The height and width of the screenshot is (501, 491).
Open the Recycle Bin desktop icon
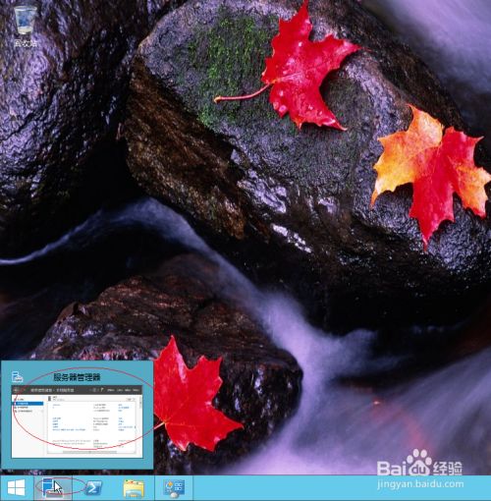pyautogui.click(x=25, y=26)
